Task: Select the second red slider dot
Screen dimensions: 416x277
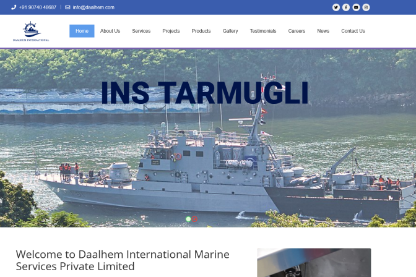Action: click(194, 219)
